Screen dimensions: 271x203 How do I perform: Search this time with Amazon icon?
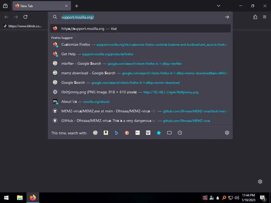click(106, 133)
